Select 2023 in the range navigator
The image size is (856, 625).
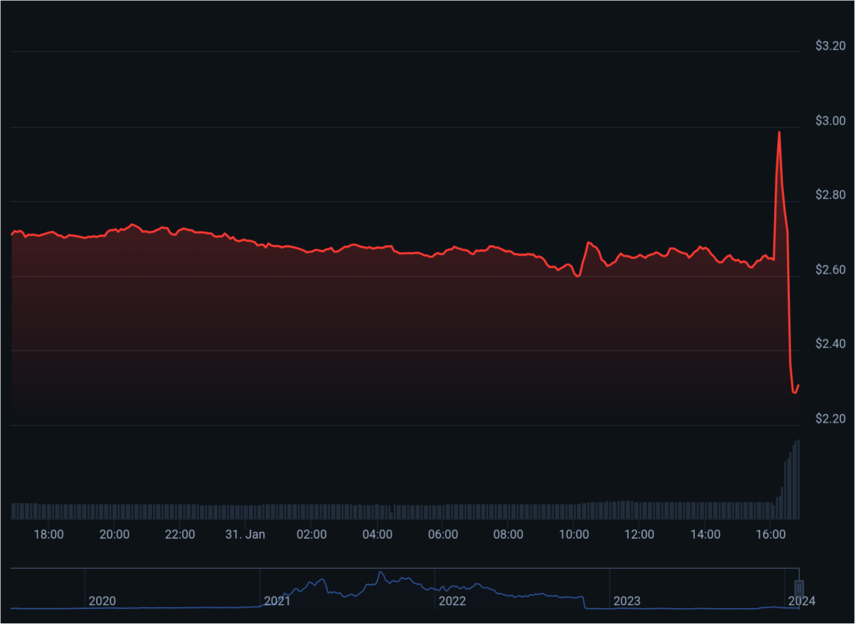tap(627, 602)
